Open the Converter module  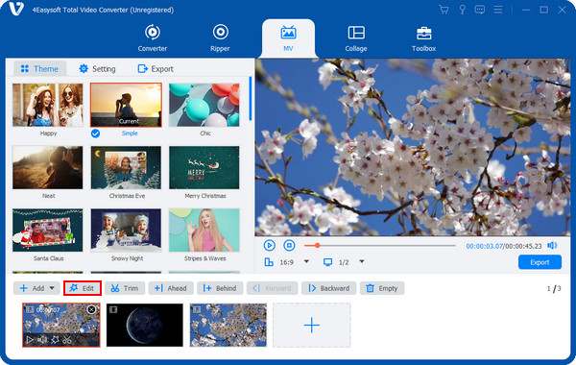pos(152,37)
